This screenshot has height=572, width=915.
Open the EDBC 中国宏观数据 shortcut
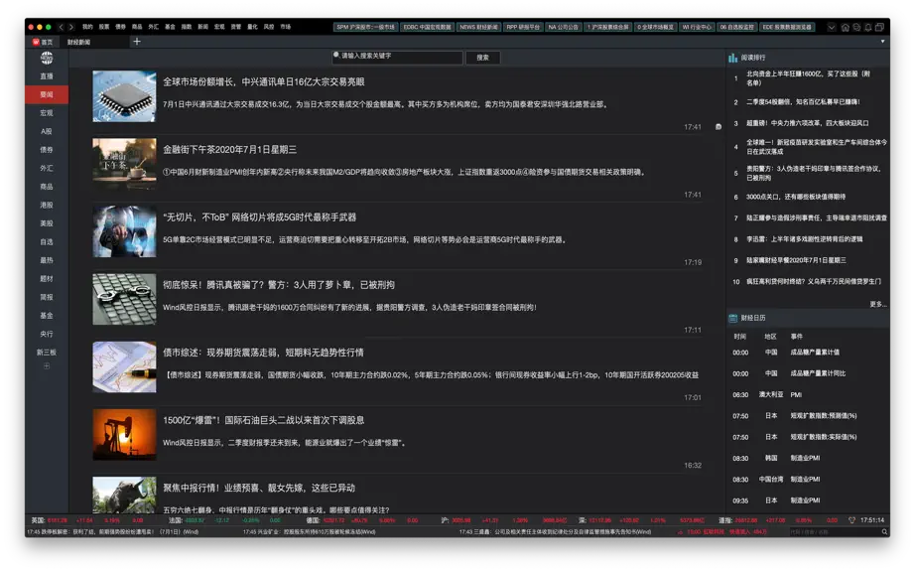coord(427,28)
